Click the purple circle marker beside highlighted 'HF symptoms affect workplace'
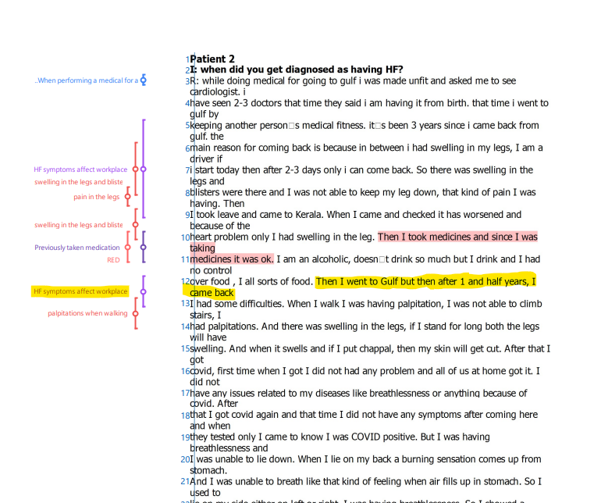 143,291
